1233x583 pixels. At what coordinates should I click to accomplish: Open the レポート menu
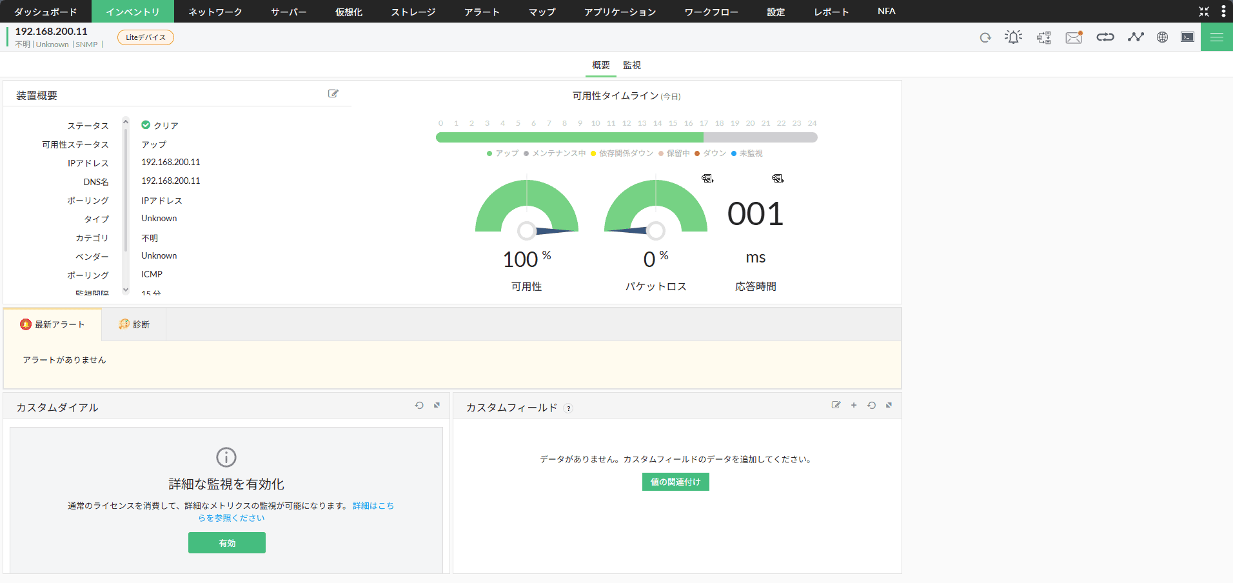point(832,12)
